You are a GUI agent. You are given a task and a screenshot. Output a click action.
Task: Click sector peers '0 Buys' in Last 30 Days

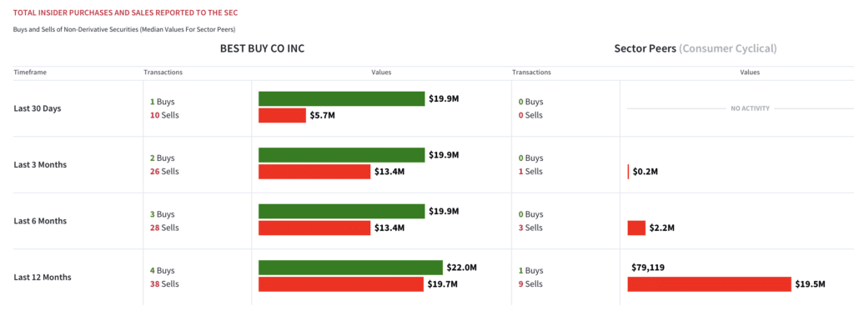[531, 102]
